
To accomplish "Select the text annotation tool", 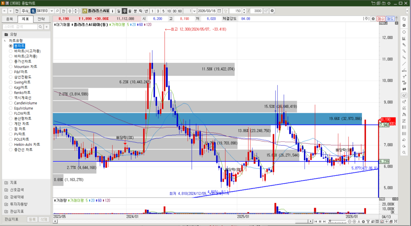I will [x=404, y=77].
